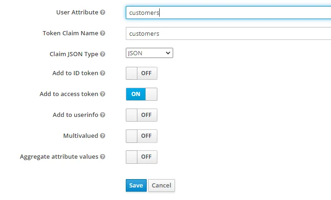331x200 pixels.
Task: Turn off Add to access token switch
Action: [x=142, y=94]
